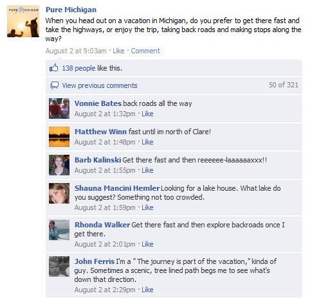Click the comment bubble icon

pyautogui.click(x=54, y=85)
